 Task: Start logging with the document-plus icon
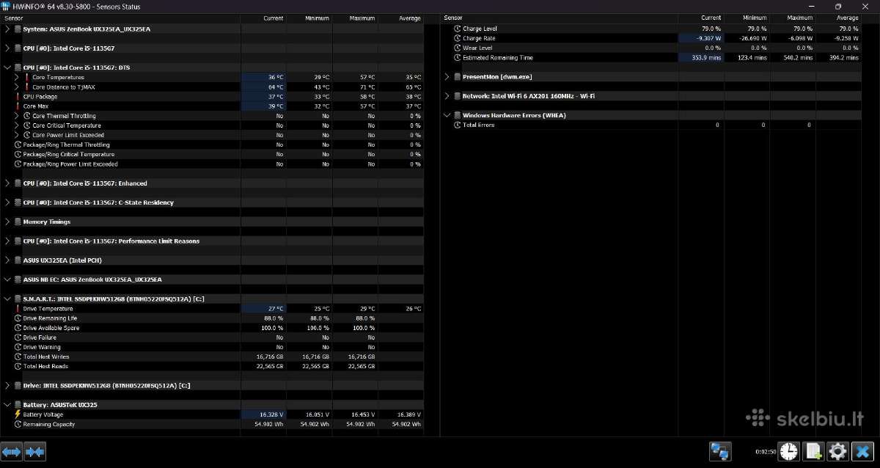tap(813, 451)
